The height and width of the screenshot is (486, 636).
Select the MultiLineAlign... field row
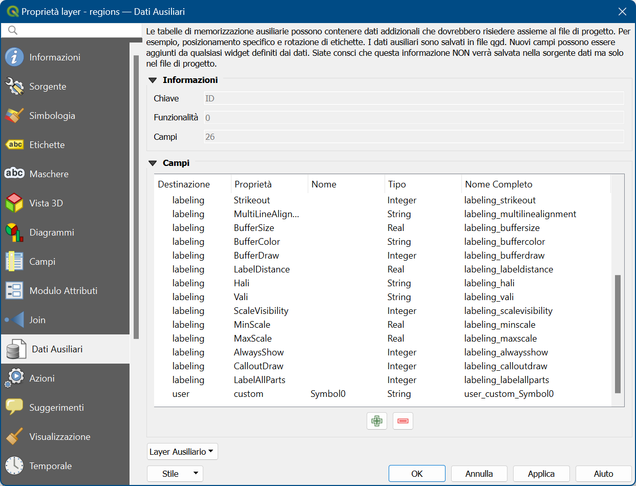[383, 214]
